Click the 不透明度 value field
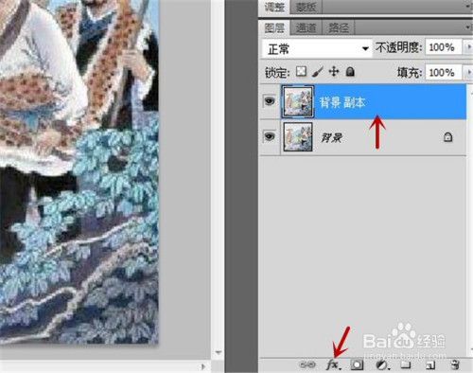This screenshot has width=473, height=373. [444, 47]
